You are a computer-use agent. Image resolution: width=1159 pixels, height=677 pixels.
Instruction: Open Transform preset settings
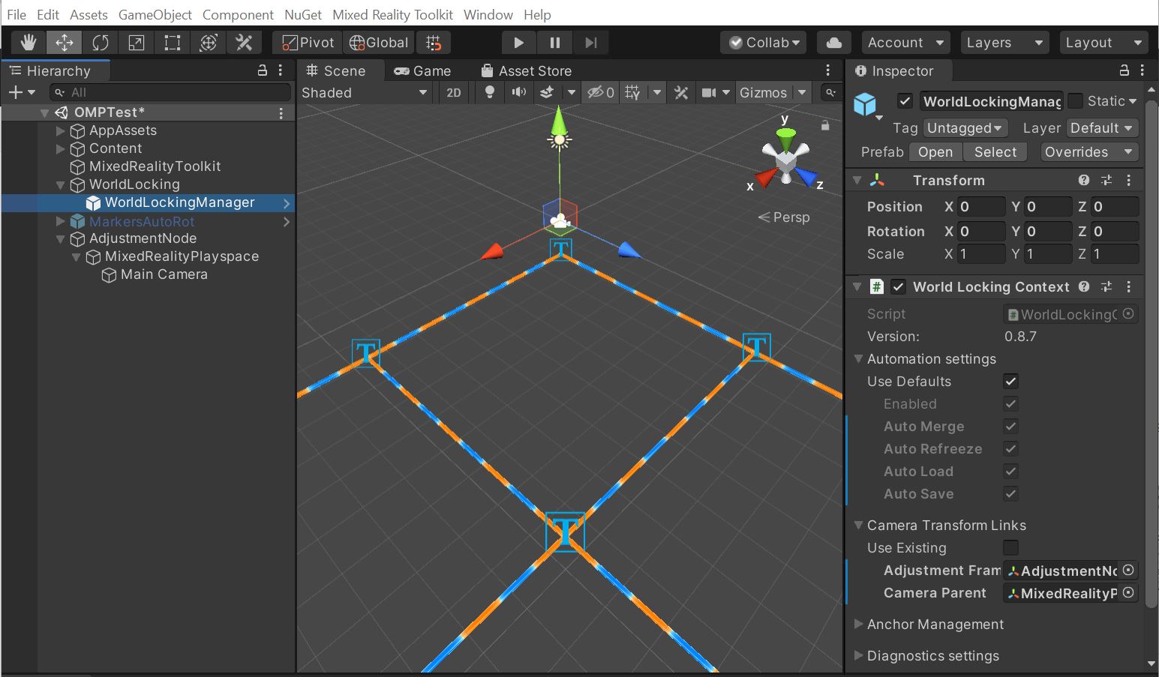1106,180
